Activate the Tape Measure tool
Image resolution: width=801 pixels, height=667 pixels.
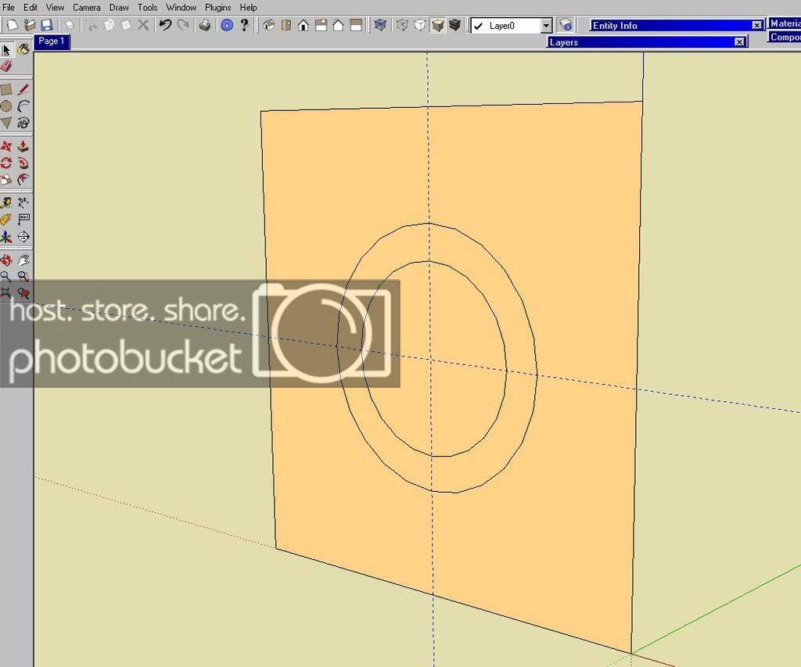point(6,203)
